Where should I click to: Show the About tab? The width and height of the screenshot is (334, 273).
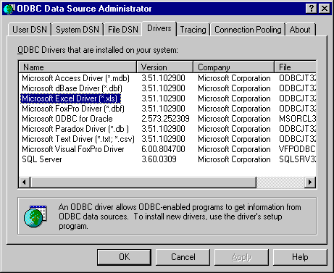[300, 30]
